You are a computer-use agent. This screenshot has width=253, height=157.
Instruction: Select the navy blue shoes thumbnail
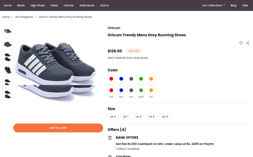point(8,70)
